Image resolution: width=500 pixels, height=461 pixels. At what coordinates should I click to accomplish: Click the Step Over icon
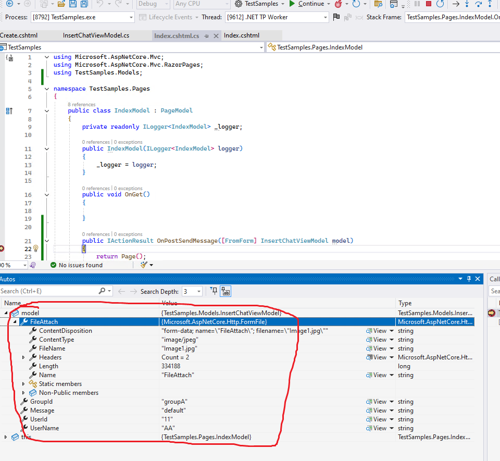click(x=478, y=4)
